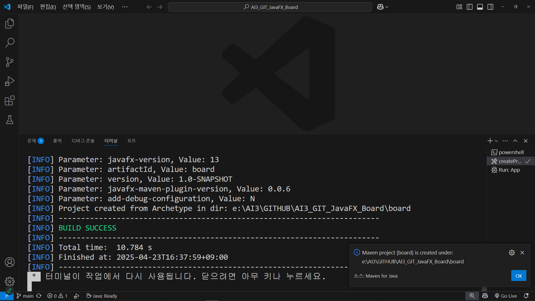Switch to the 출력 tab

[x=57, y=141]
